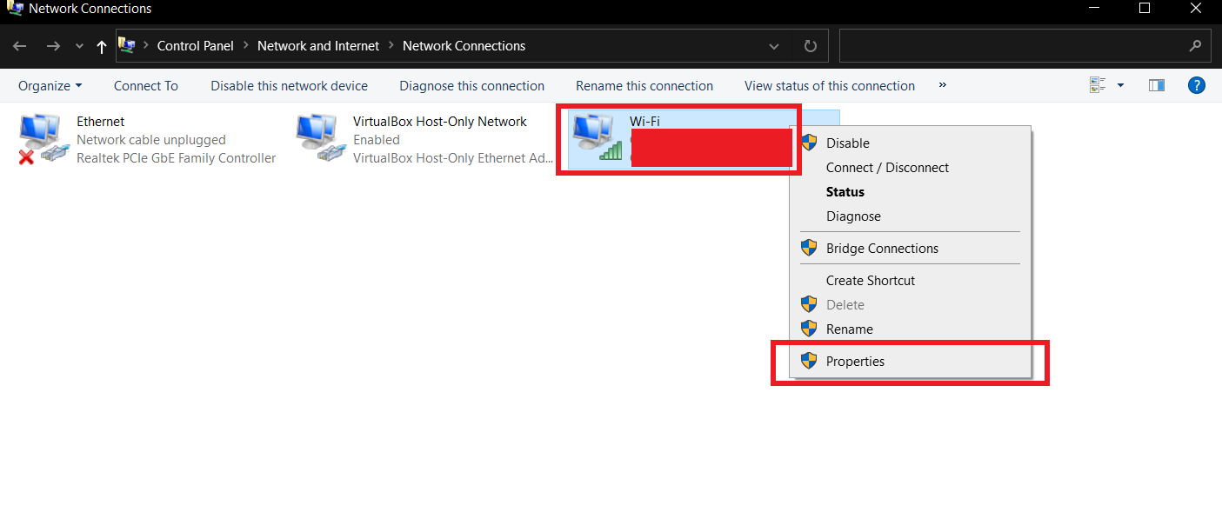
Task: Toggle the preview pane icon
Action: (x=1156, y=85)
